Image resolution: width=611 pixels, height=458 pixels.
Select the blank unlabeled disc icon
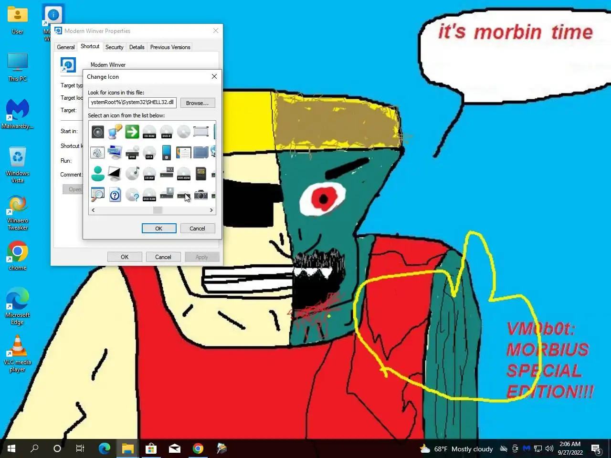184,132
